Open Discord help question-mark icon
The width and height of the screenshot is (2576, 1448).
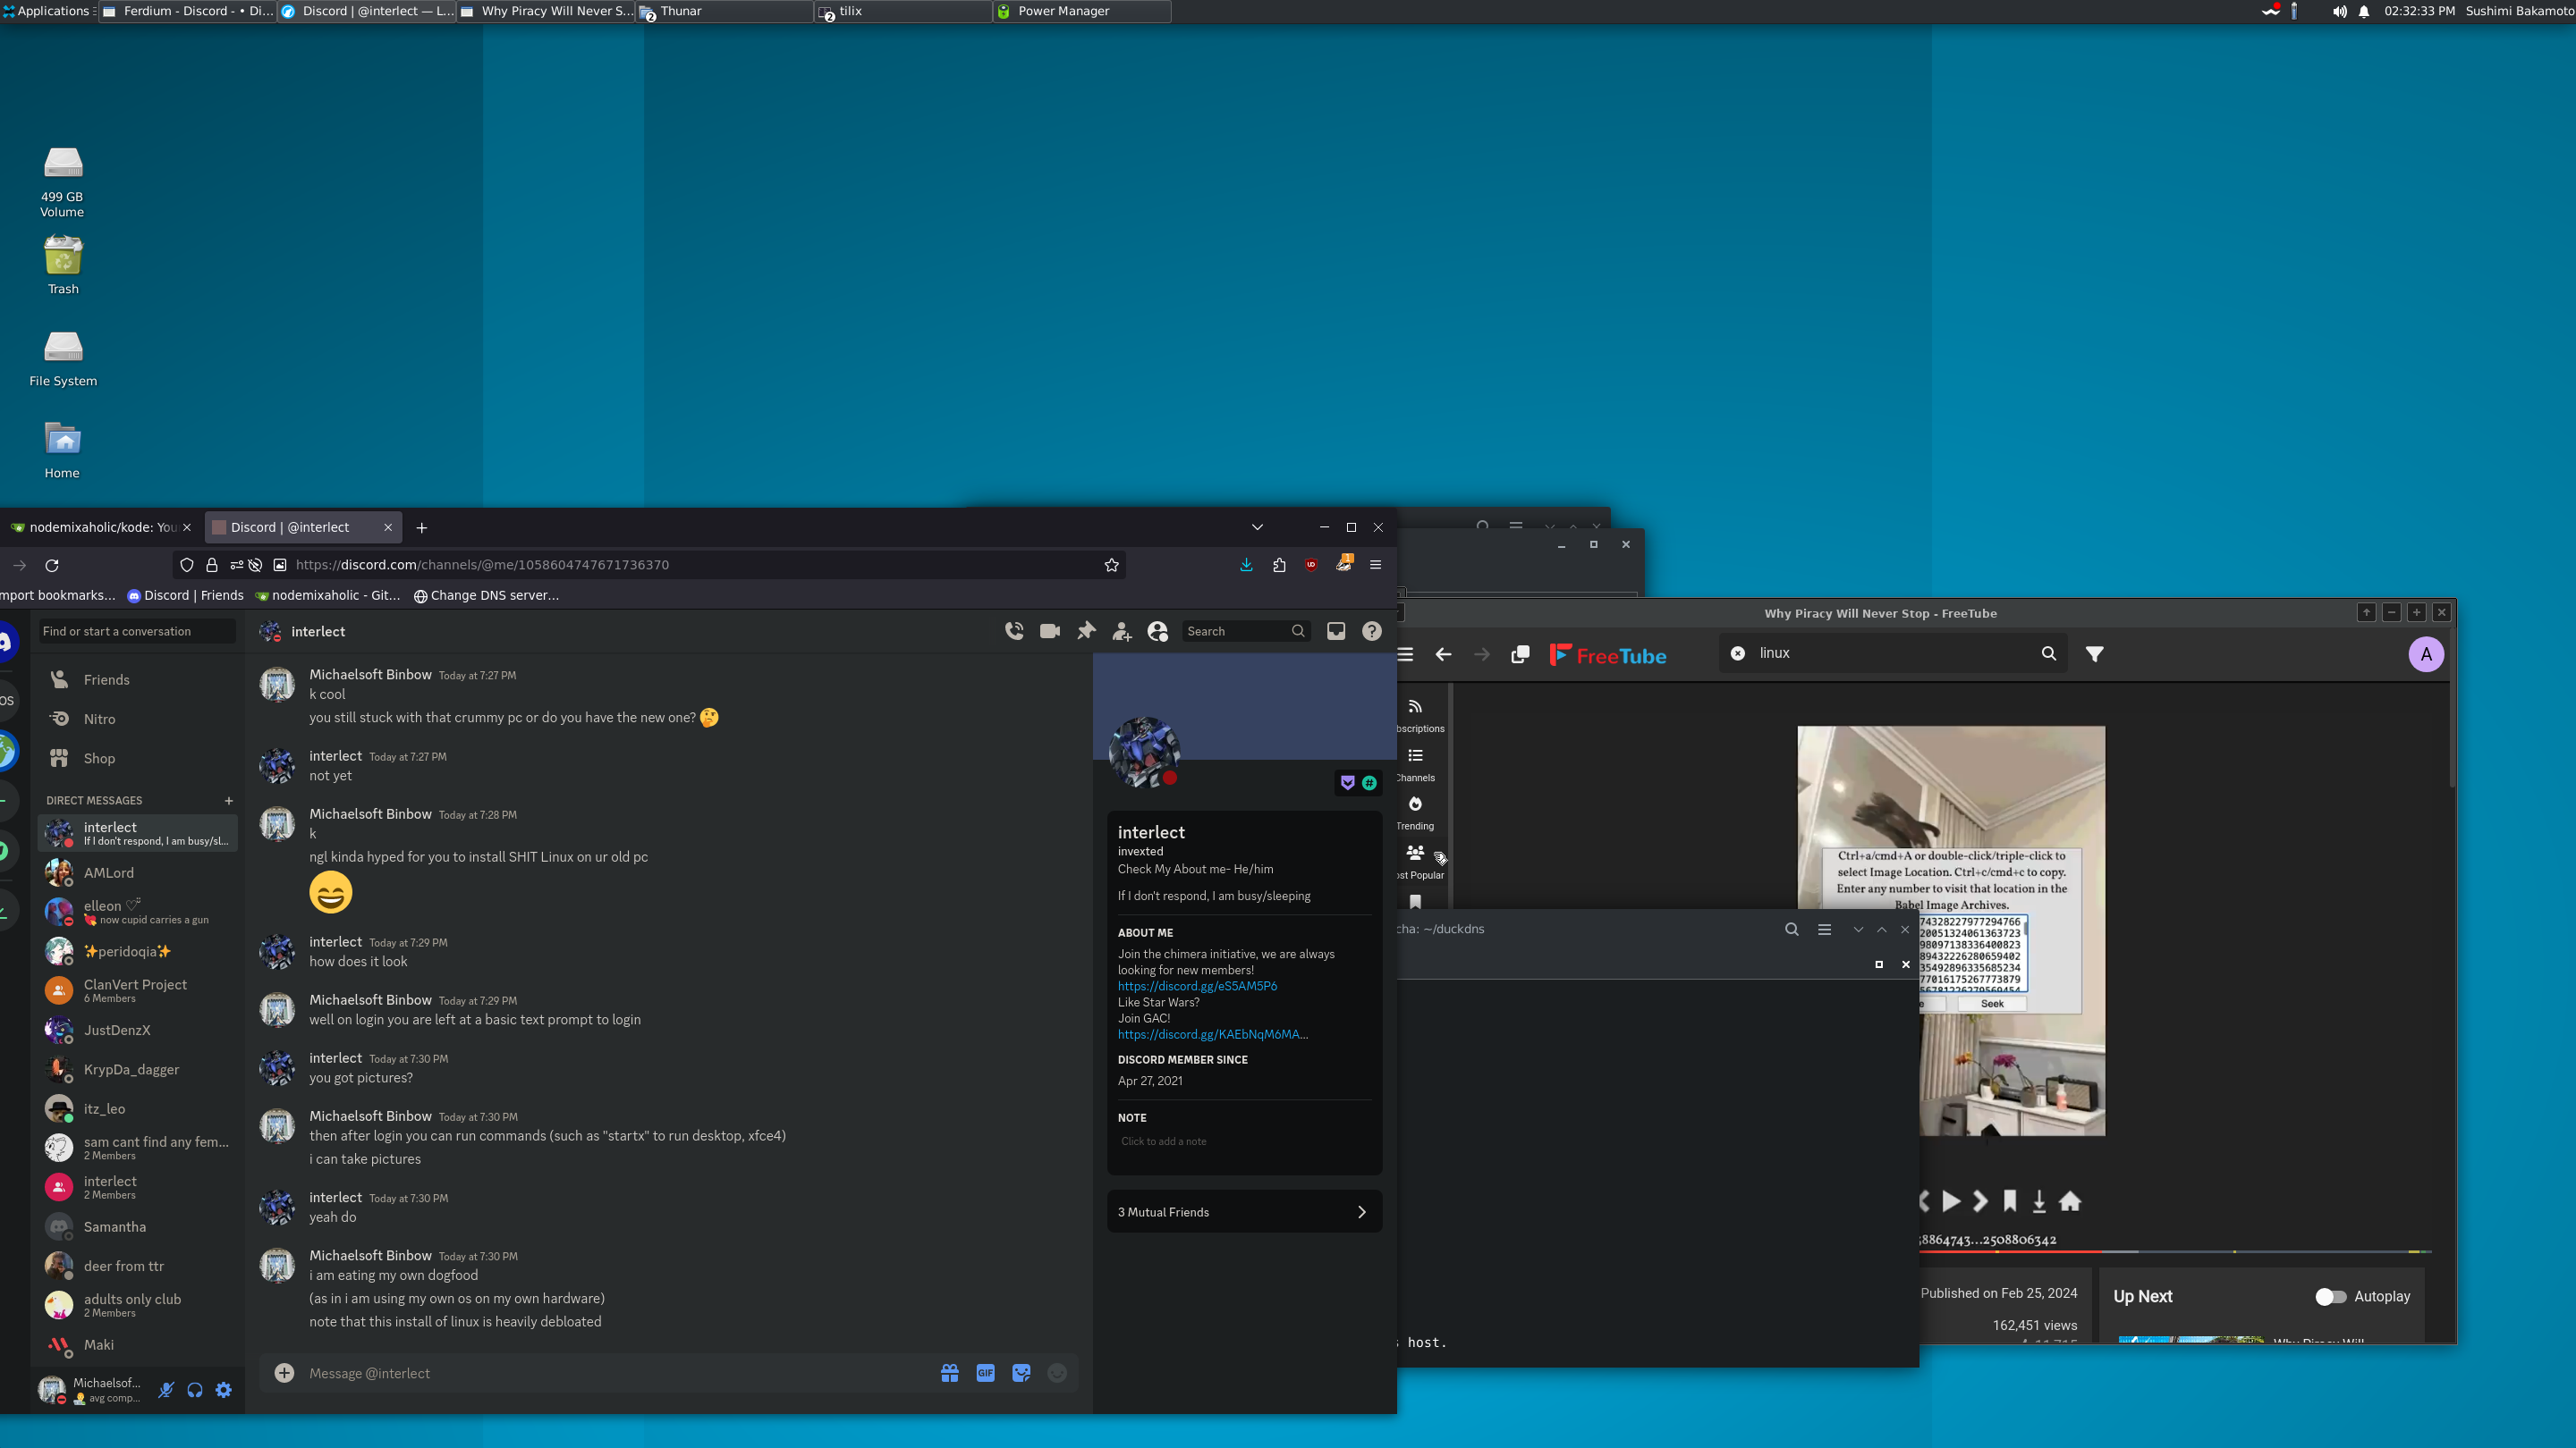click(1372, 630)
